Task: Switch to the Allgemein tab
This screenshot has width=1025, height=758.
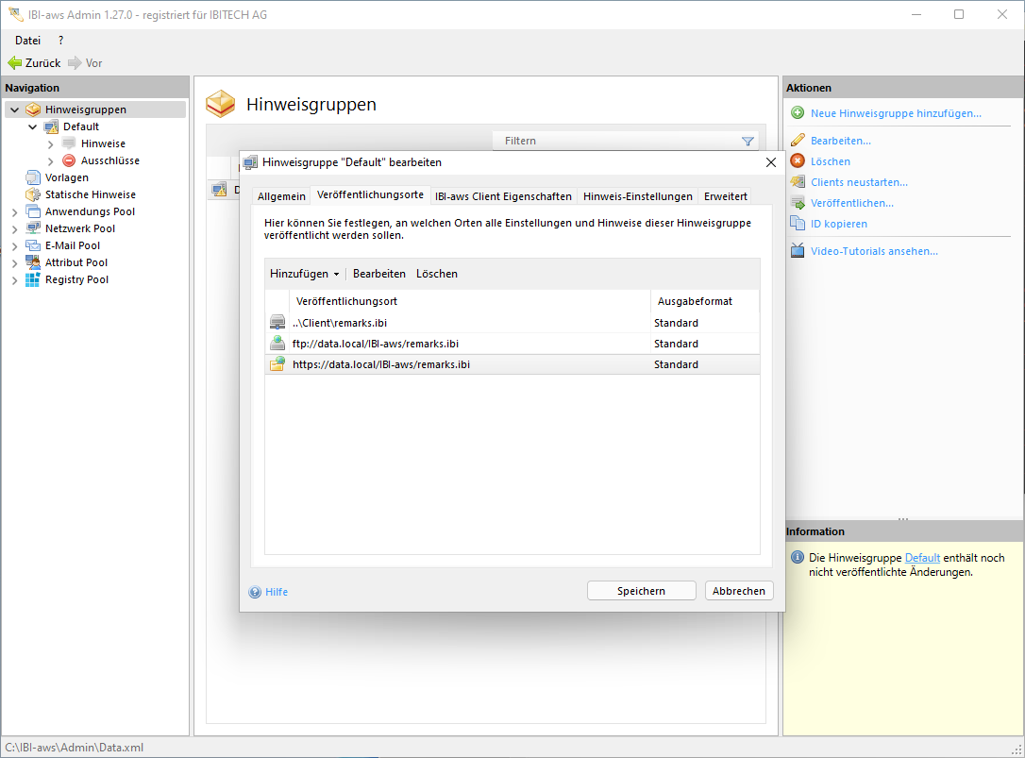Action: (x=281, y=196)
